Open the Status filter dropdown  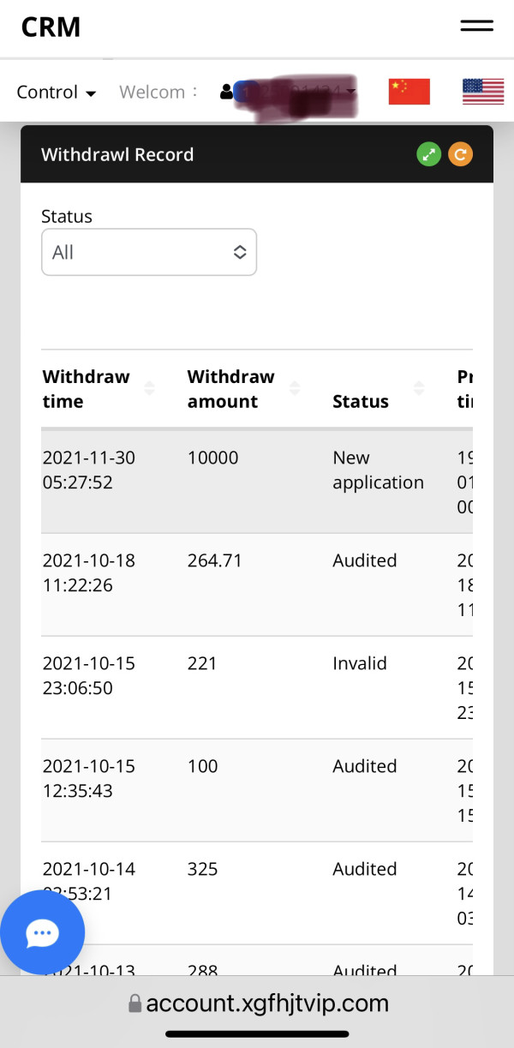click(149, 252)
